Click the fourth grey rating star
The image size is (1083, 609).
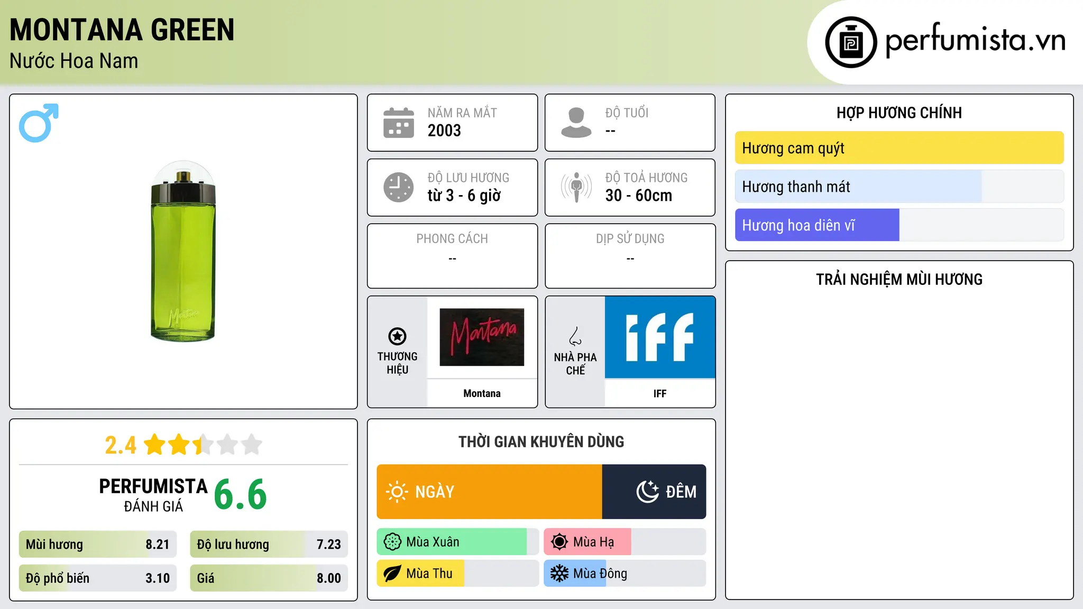point(227,445)
